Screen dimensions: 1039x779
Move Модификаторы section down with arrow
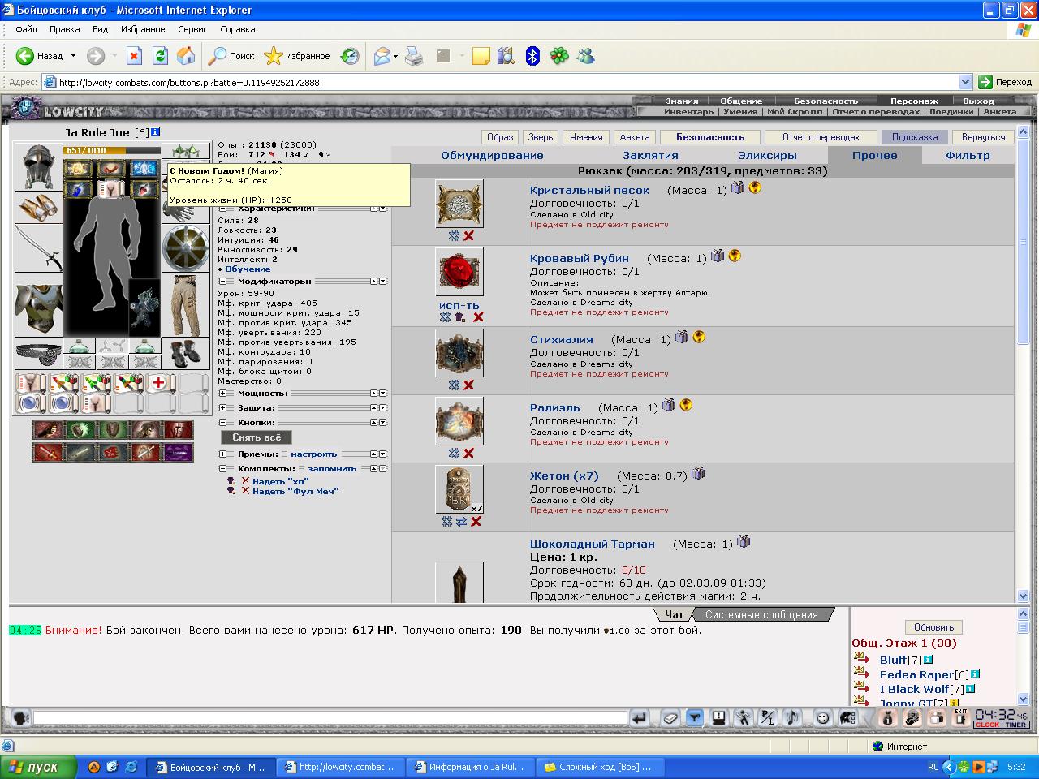coord(383,282)
